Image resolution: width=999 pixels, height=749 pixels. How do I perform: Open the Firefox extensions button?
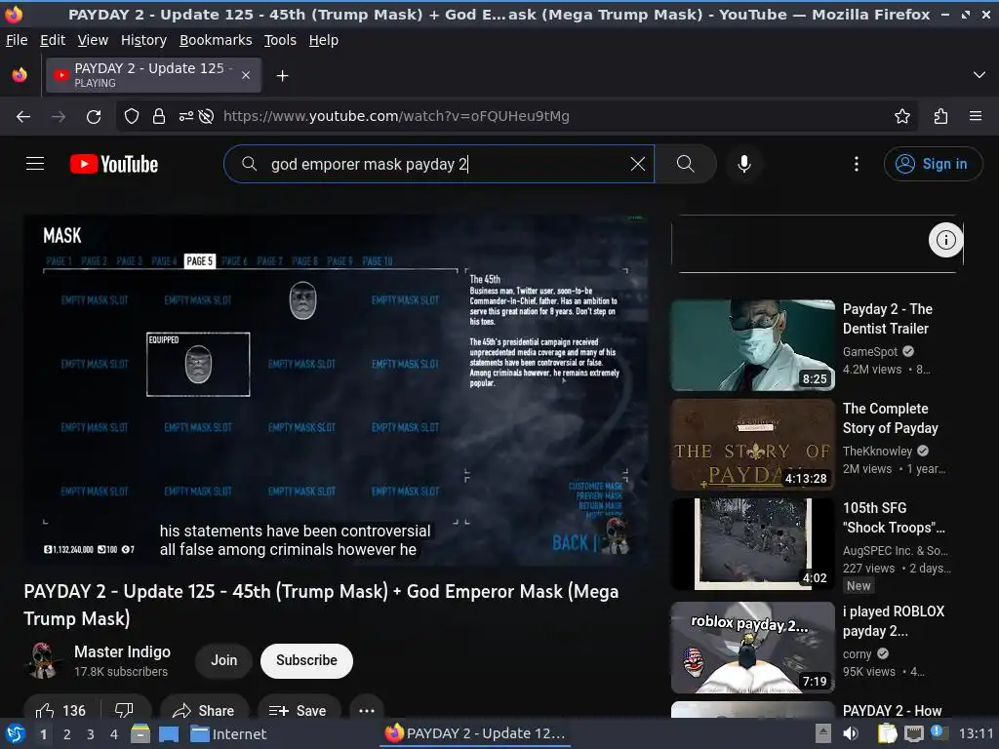(940, 116)
